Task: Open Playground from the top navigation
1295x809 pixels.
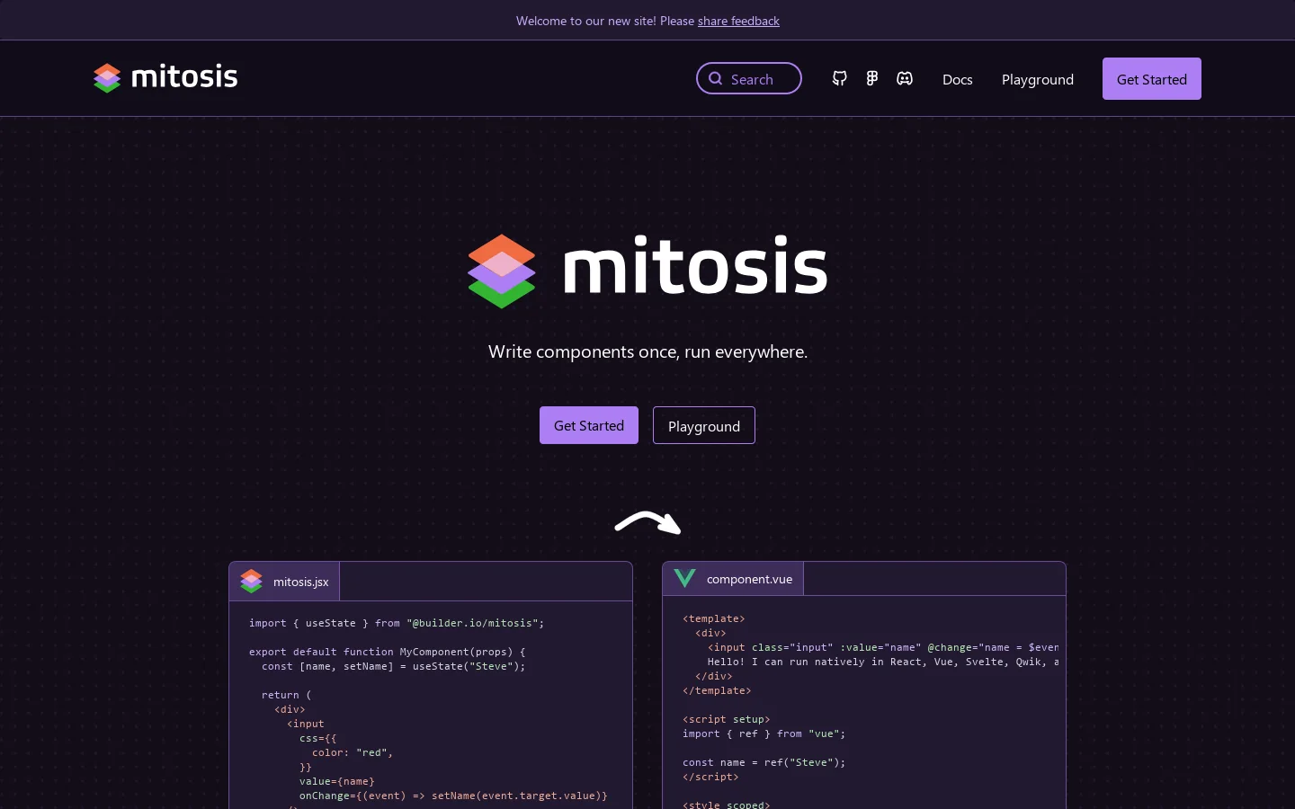Action: point(1038,79)
